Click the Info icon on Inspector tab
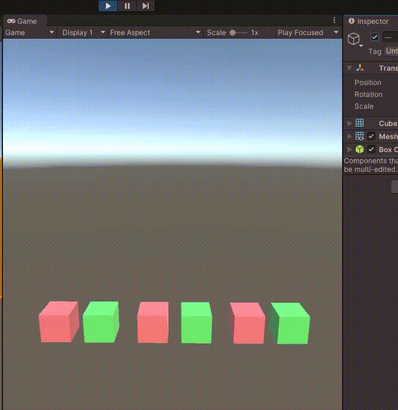Viewport: 398px width, 410px height. pyautogui.click(x=352, y=21)
